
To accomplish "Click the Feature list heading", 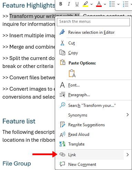I will pyautogui.click(x=19, y=121).
